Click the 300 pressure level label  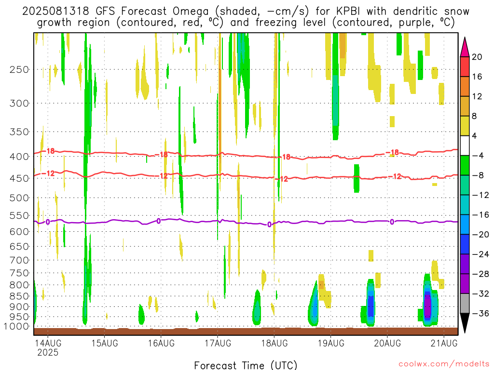pos(19,103)
